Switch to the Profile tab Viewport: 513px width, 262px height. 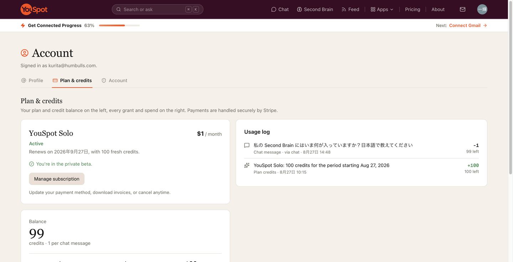32,81
